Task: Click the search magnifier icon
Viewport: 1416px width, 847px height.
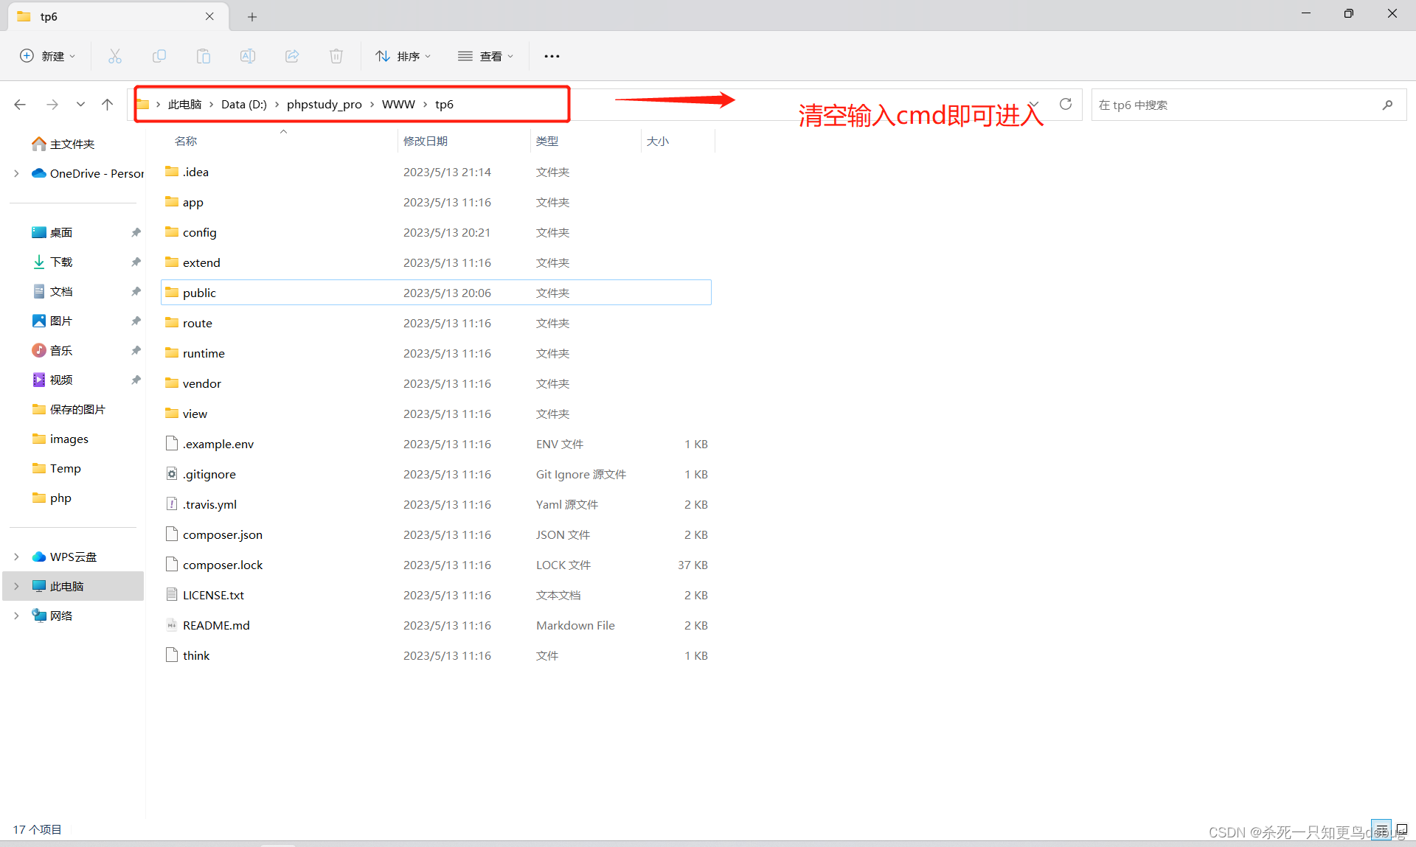Action: (1387, 105)
